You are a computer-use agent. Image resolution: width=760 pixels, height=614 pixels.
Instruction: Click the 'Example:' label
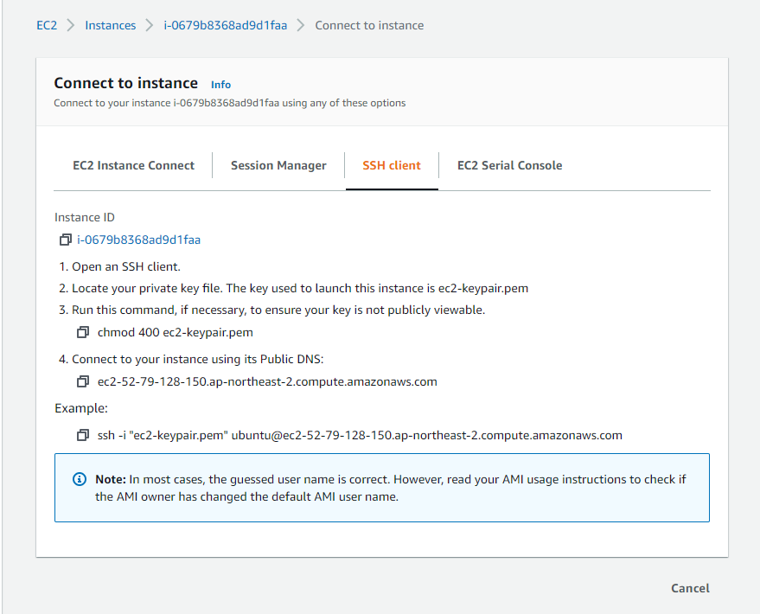point(81,408)
